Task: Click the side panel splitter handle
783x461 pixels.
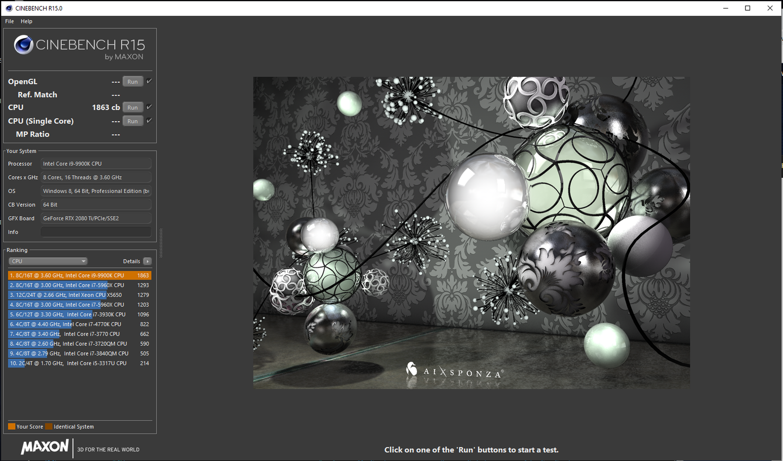Action: coord(161,243)
